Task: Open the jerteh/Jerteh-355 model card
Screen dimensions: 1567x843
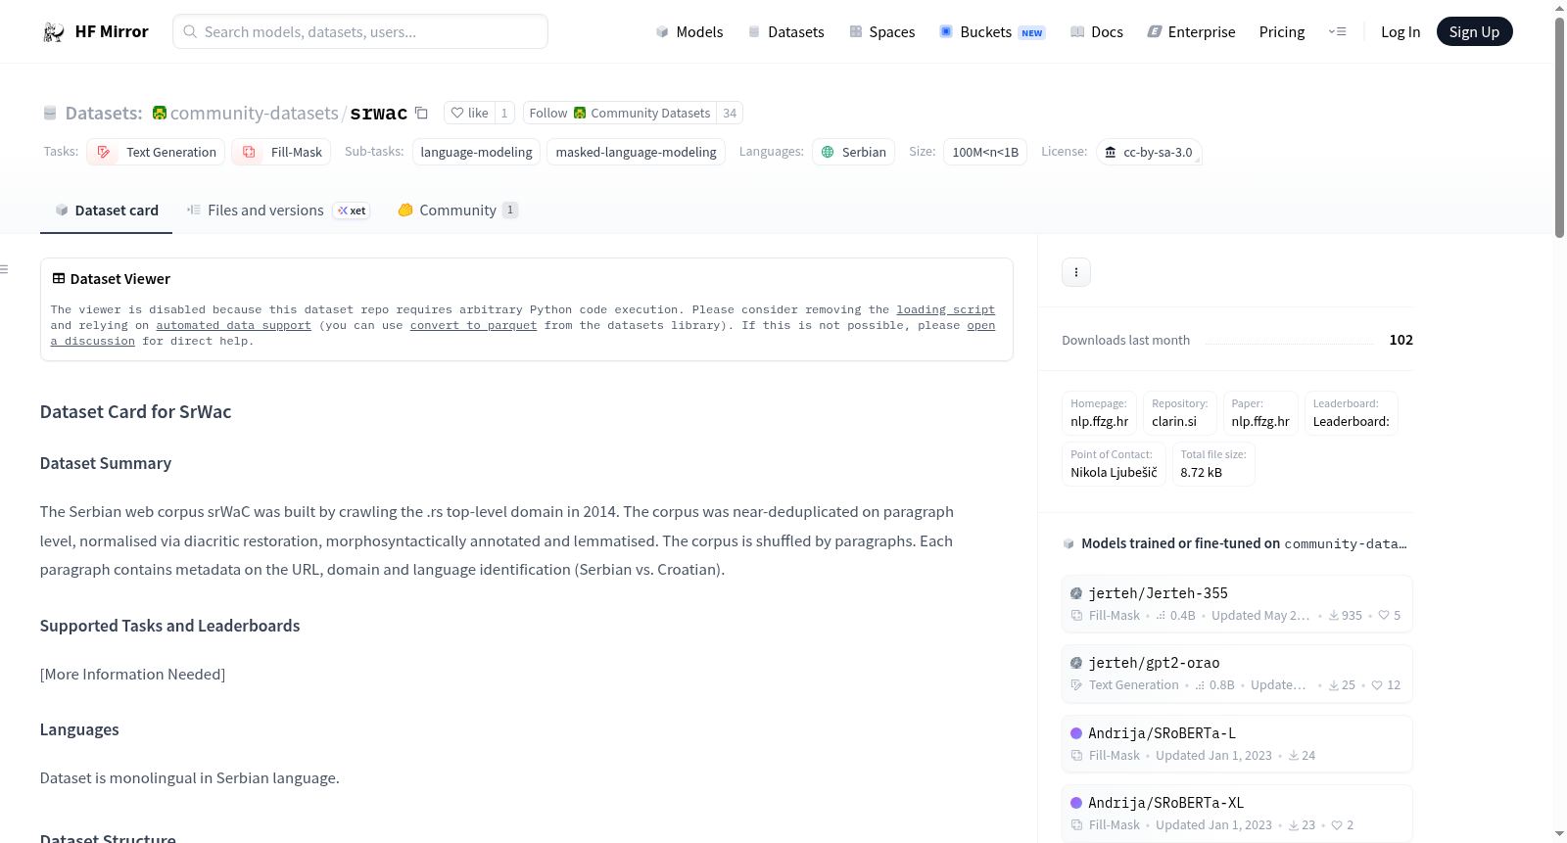Action: [1237, 603]
